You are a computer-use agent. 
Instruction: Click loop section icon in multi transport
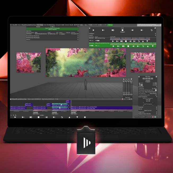[113, 30]
